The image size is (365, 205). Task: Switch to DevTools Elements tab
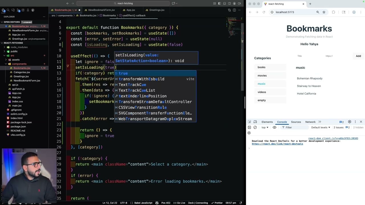267,122
